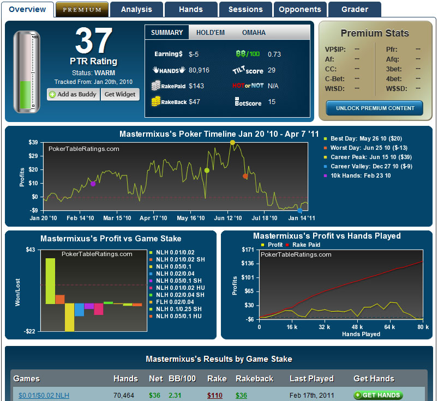The height and width of the screenshot is (401, 438).
Task: Click the purple 10k Hands timeline marker
Action: [x=93, y=184]
